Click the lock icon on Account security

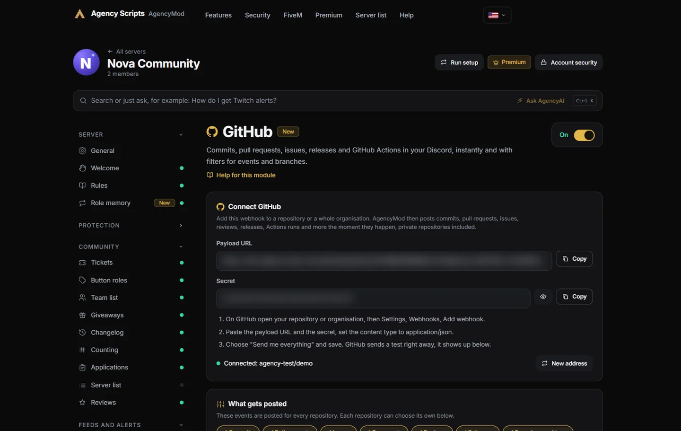[544, 62]
